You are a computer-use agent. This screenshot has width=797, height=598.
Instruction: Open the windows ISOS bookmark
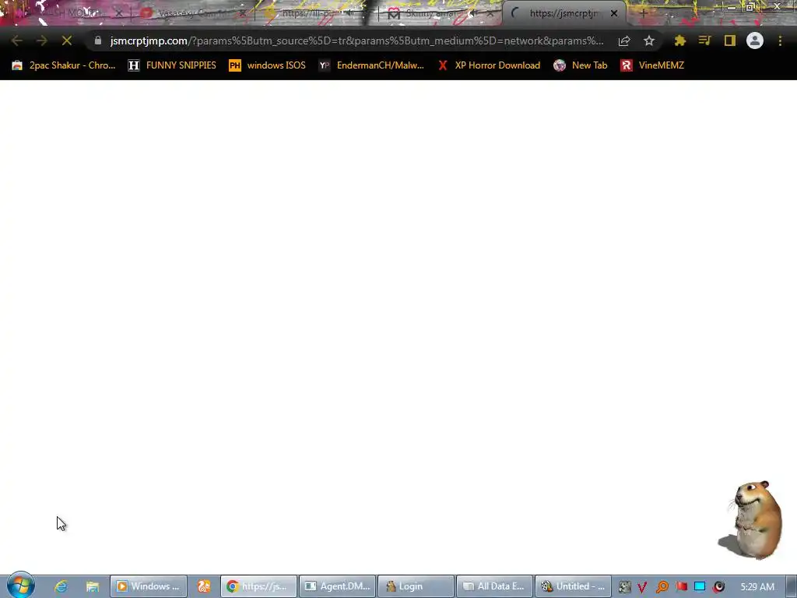click(x=268, y=65)
